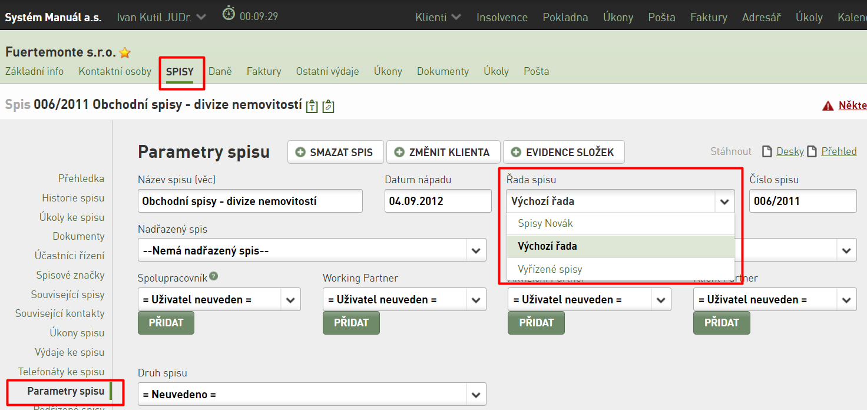
Task: Open the Nadřazený spis dropdown
Action: pos(312,250)
